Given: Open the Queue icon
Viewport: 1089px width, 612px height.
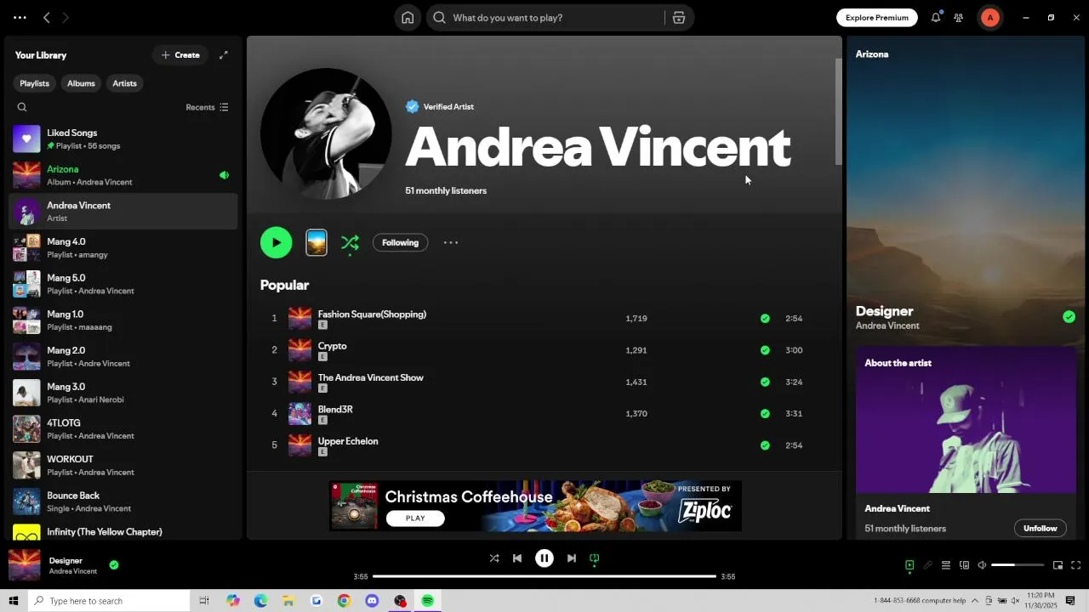Looking at the screenshot, I should pyautogui.click(x=945, y=565).
